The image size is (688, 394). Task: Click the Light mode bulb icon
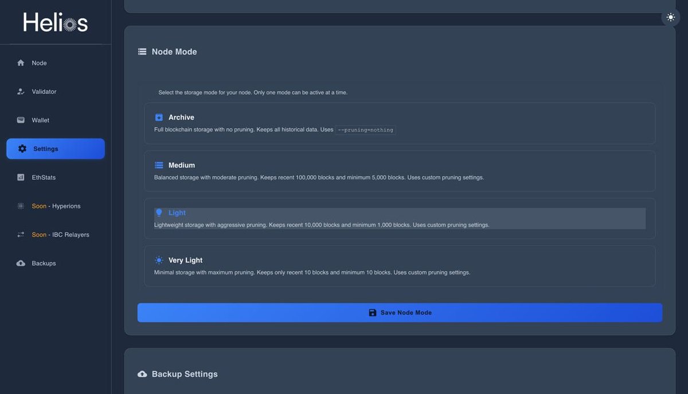[159, 212]
